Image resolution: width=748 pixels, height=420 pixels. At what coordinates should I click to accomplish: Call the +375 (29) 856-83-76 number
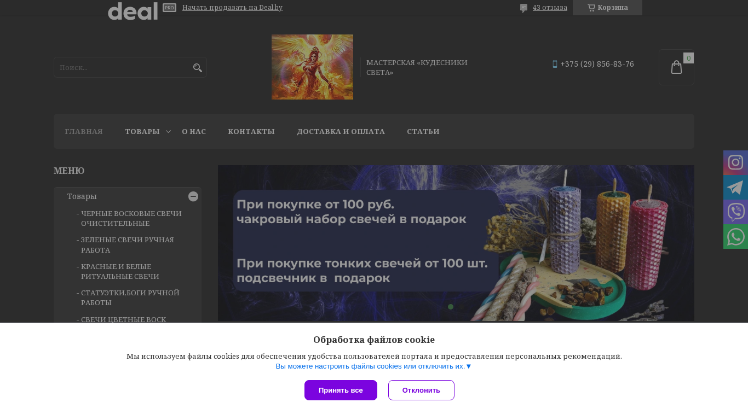(597, 64)
